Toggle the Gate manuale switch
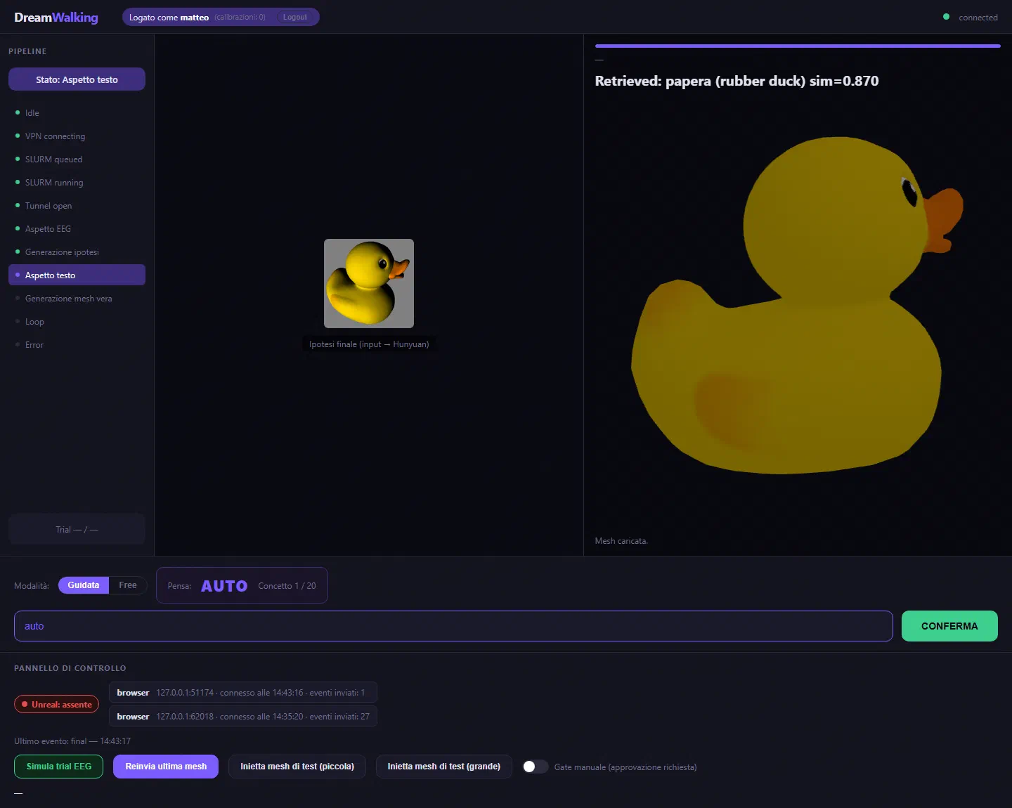The height and width of the screenshot is (808, 1012). (x=535, y=767)
